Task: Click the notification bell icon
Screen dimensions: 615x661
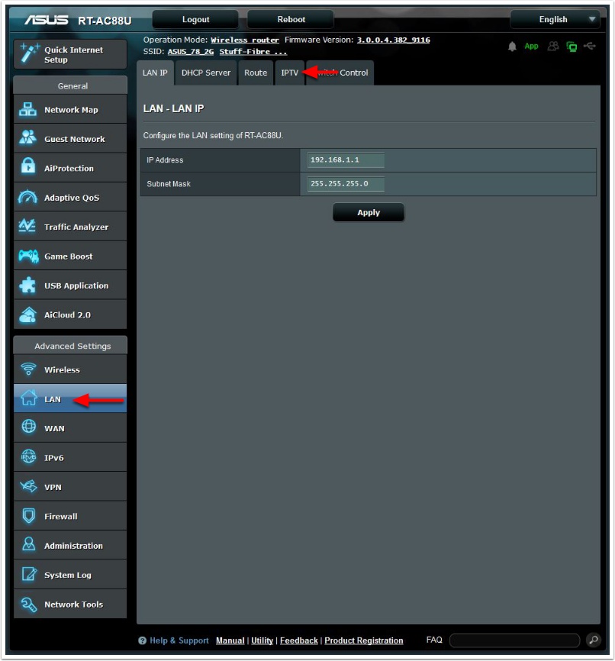Action: (x=512, y=47)
